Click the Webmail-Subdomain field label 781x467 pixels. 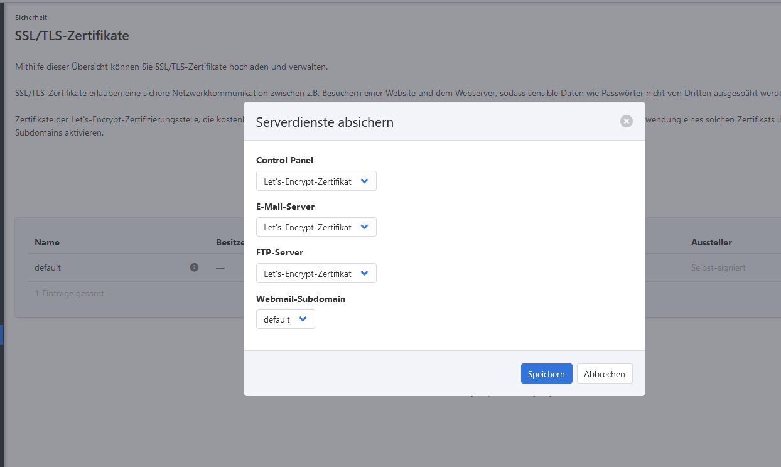(x=301, y=299)
